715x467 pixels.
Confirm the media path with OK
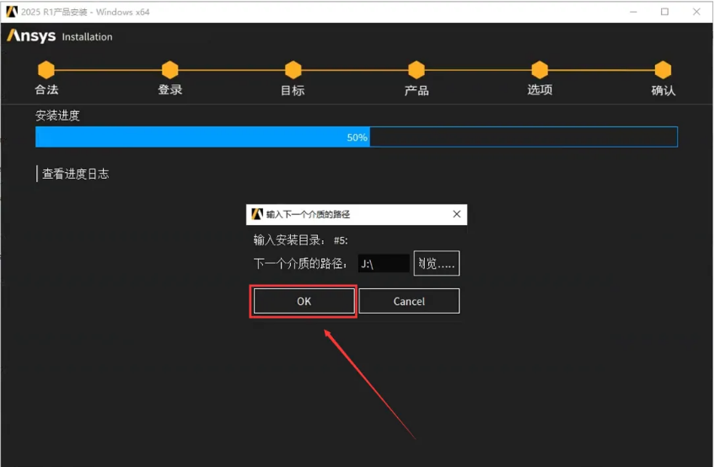(304, 301)
